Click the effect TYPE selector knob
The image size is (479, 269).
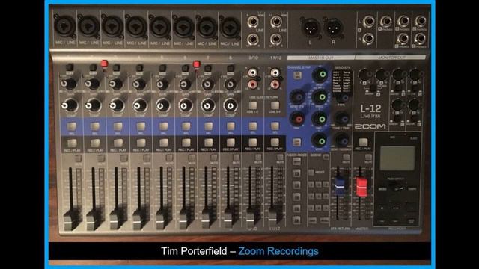[342, 97]
